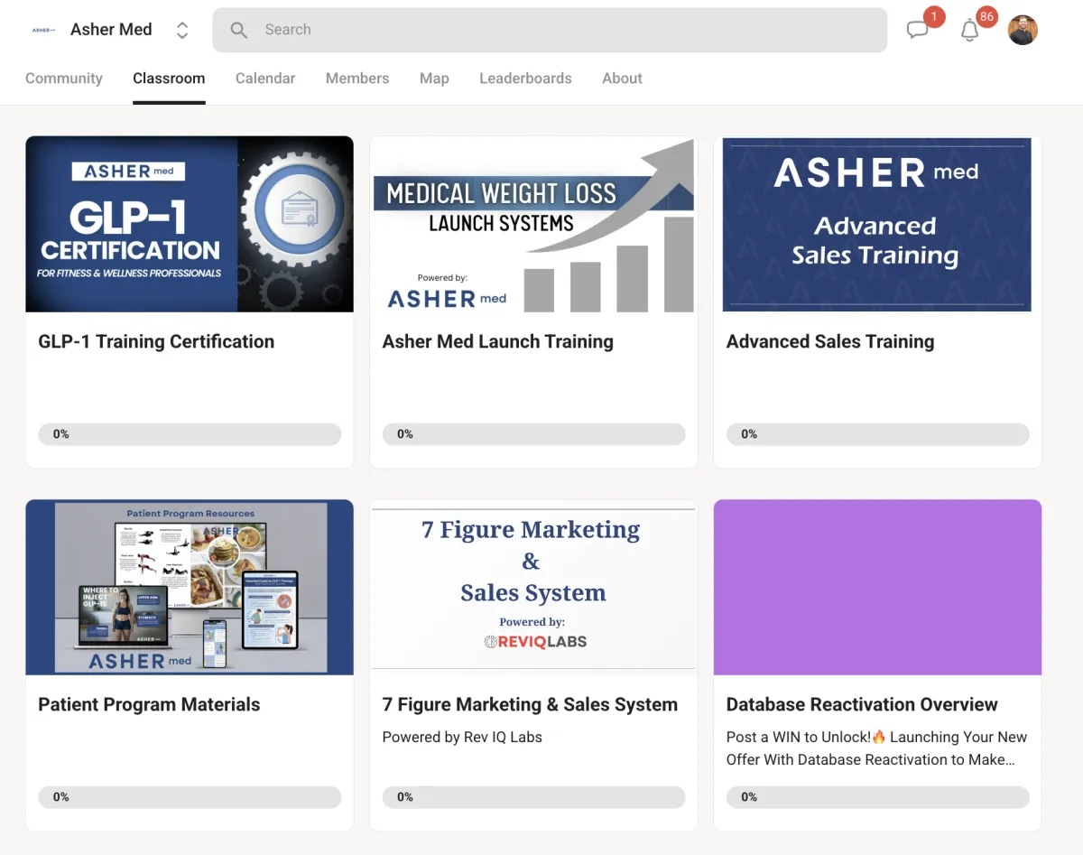Click the Patient Program Materials title
Screen dimensions: 1083x855
pyautogui.click(x=149, y=704)
